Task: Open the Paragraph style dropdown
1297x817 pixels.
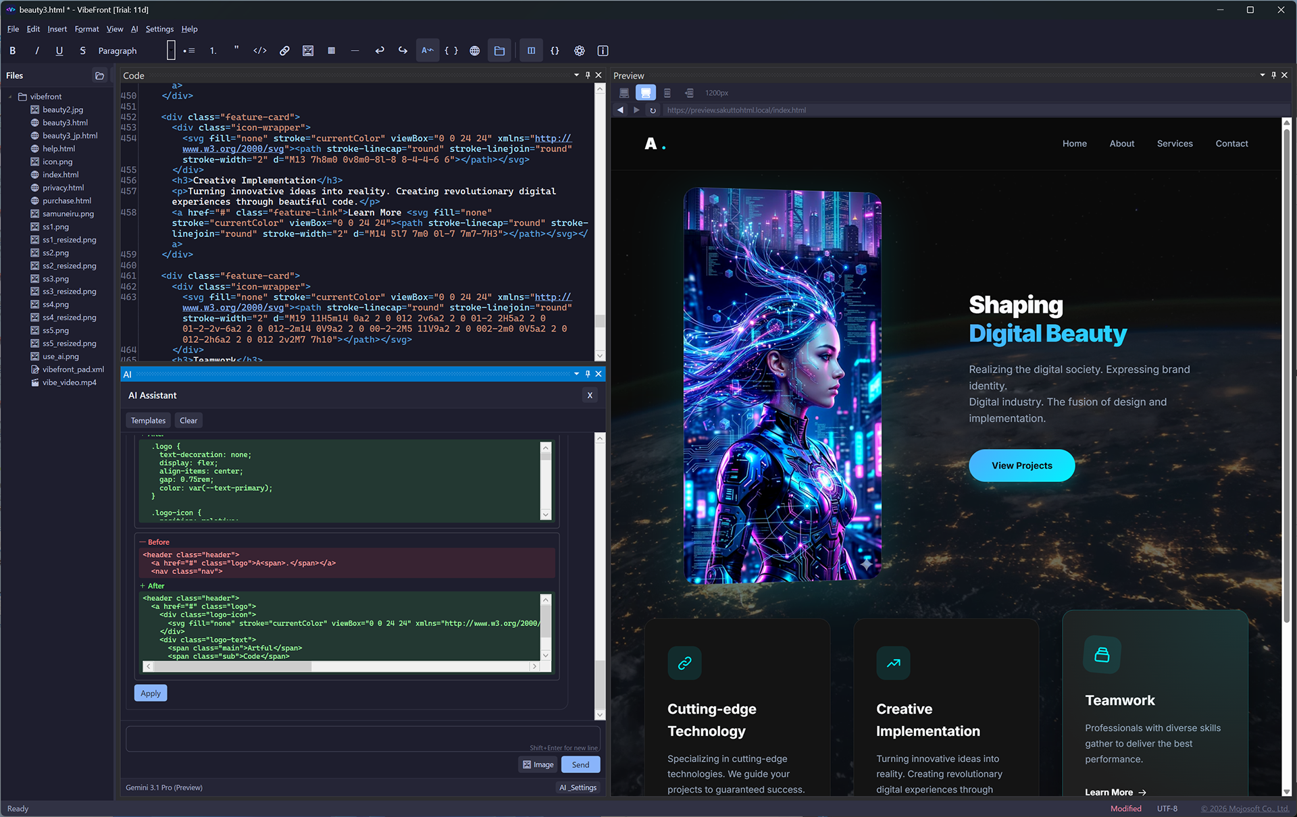Action: coord(118,50)
